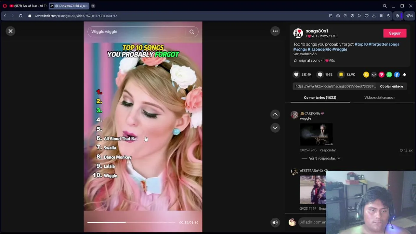This screenshot has height=234, width=416.
Task: Open Opera Flow paper-plane icon in the toolbar
Action: click(359, 16)
